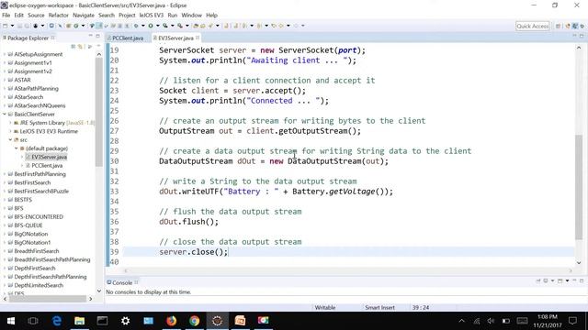This screenshot has height=330, width=588.
Task: Open Google Chrome from taskbar
Action: click(194, 321)
